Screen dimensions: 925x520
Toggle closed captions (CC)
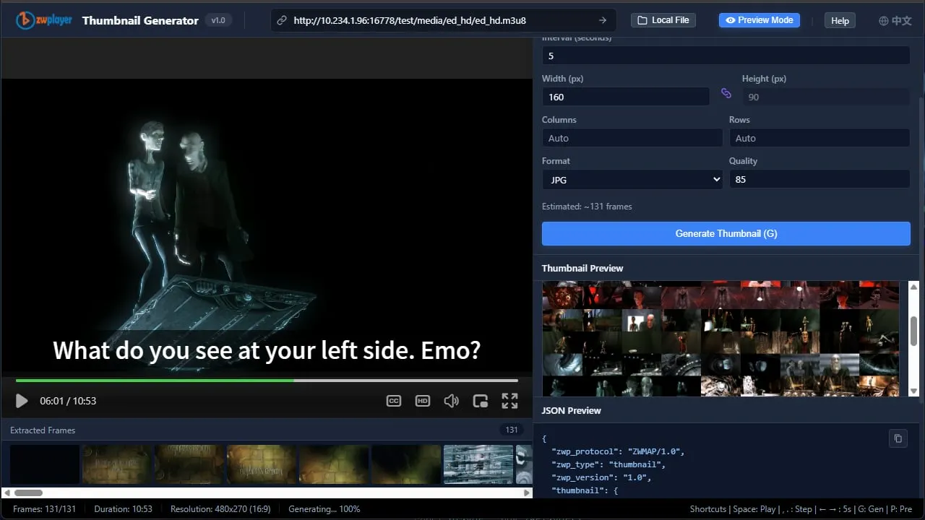click(394, 401)
